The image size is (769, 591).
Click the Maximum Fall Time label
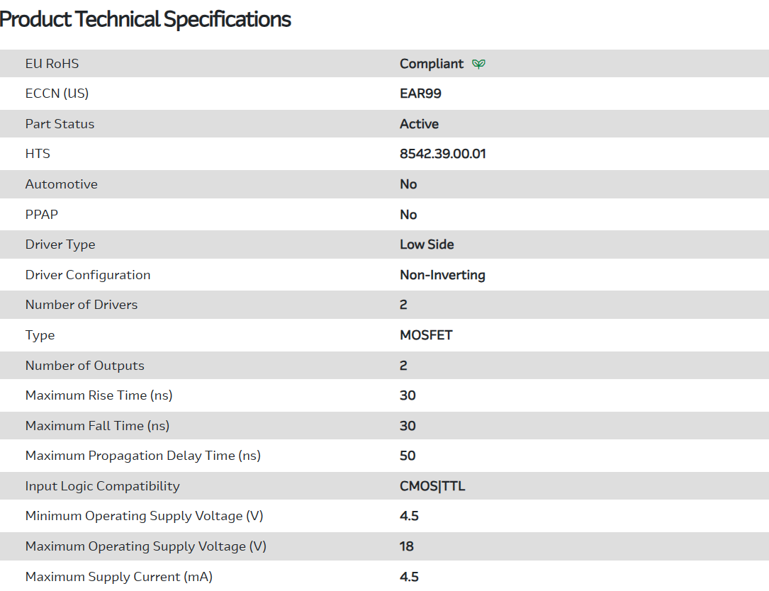[x=97, y=426]
